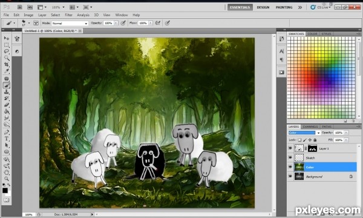
Task: Open the File menu
Action: point(6,15)
